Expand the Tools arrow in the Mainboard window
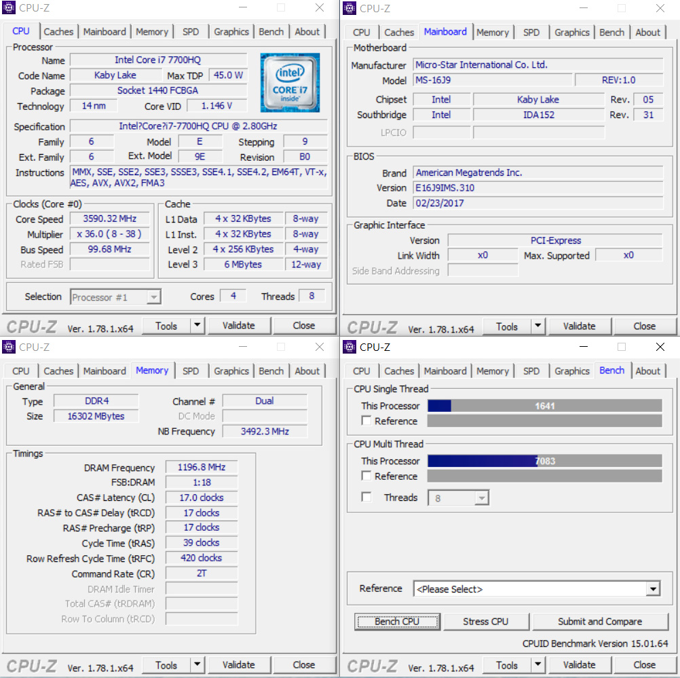The height and width of the screenshot is (678, 680). (x=537, y=326)
